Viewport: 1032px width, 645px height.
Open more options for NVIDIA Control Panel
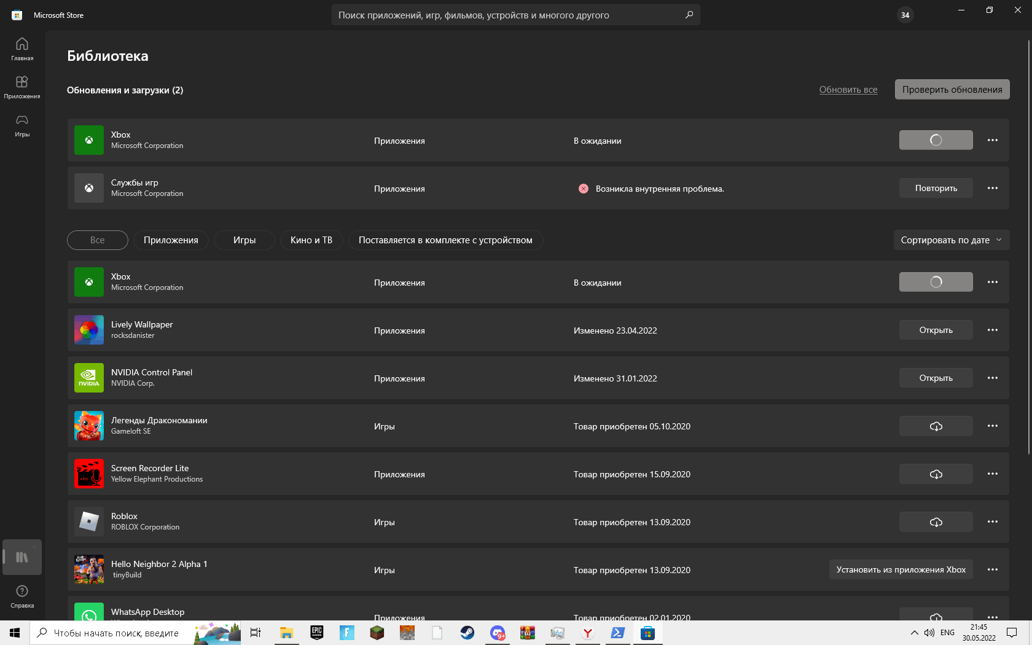point(993,378)
